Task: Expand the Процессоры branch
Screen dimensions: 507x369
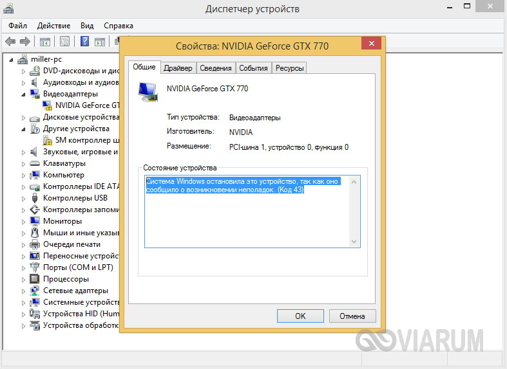Action: tap(23, 280)
